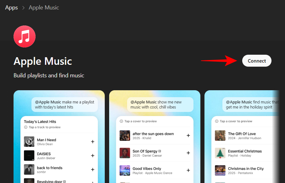Click the Apple Music app logo
This screenshot has width=285, height=183.
tap(25, 36)
